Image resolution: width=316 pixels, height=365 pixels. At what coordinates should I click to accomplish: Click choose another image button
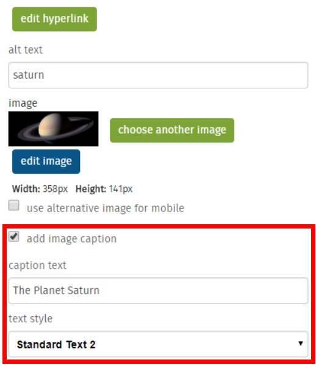click(x=172, y=130)
